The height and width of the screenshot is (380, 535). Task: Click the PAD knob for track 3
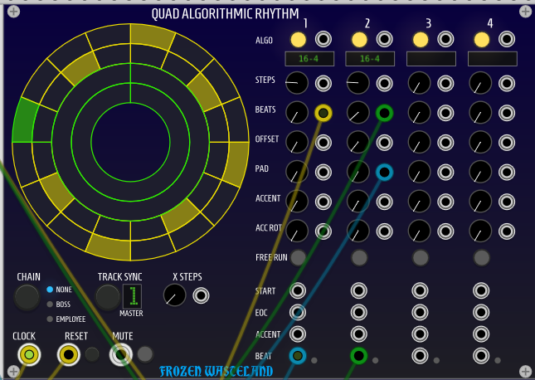point(420,172)
